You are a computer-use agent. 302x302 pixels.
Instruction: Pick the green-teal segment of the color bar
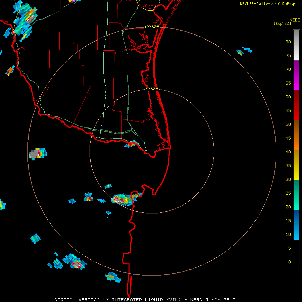point(296,195)
